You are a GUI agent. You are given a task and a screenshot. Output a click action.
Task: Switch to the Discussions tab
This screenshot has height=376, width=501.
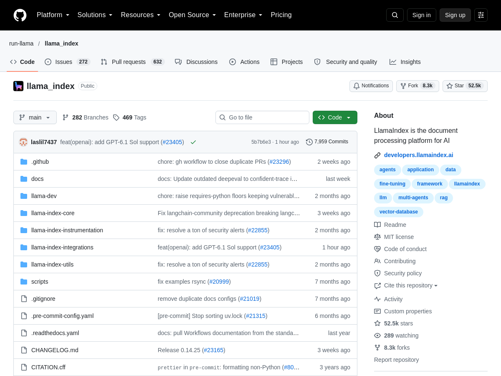(x=196, y=62)
